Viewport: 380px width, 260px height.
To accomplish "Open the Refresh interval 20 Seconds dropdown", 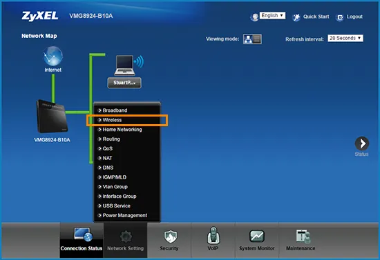I will click(345, 38).
